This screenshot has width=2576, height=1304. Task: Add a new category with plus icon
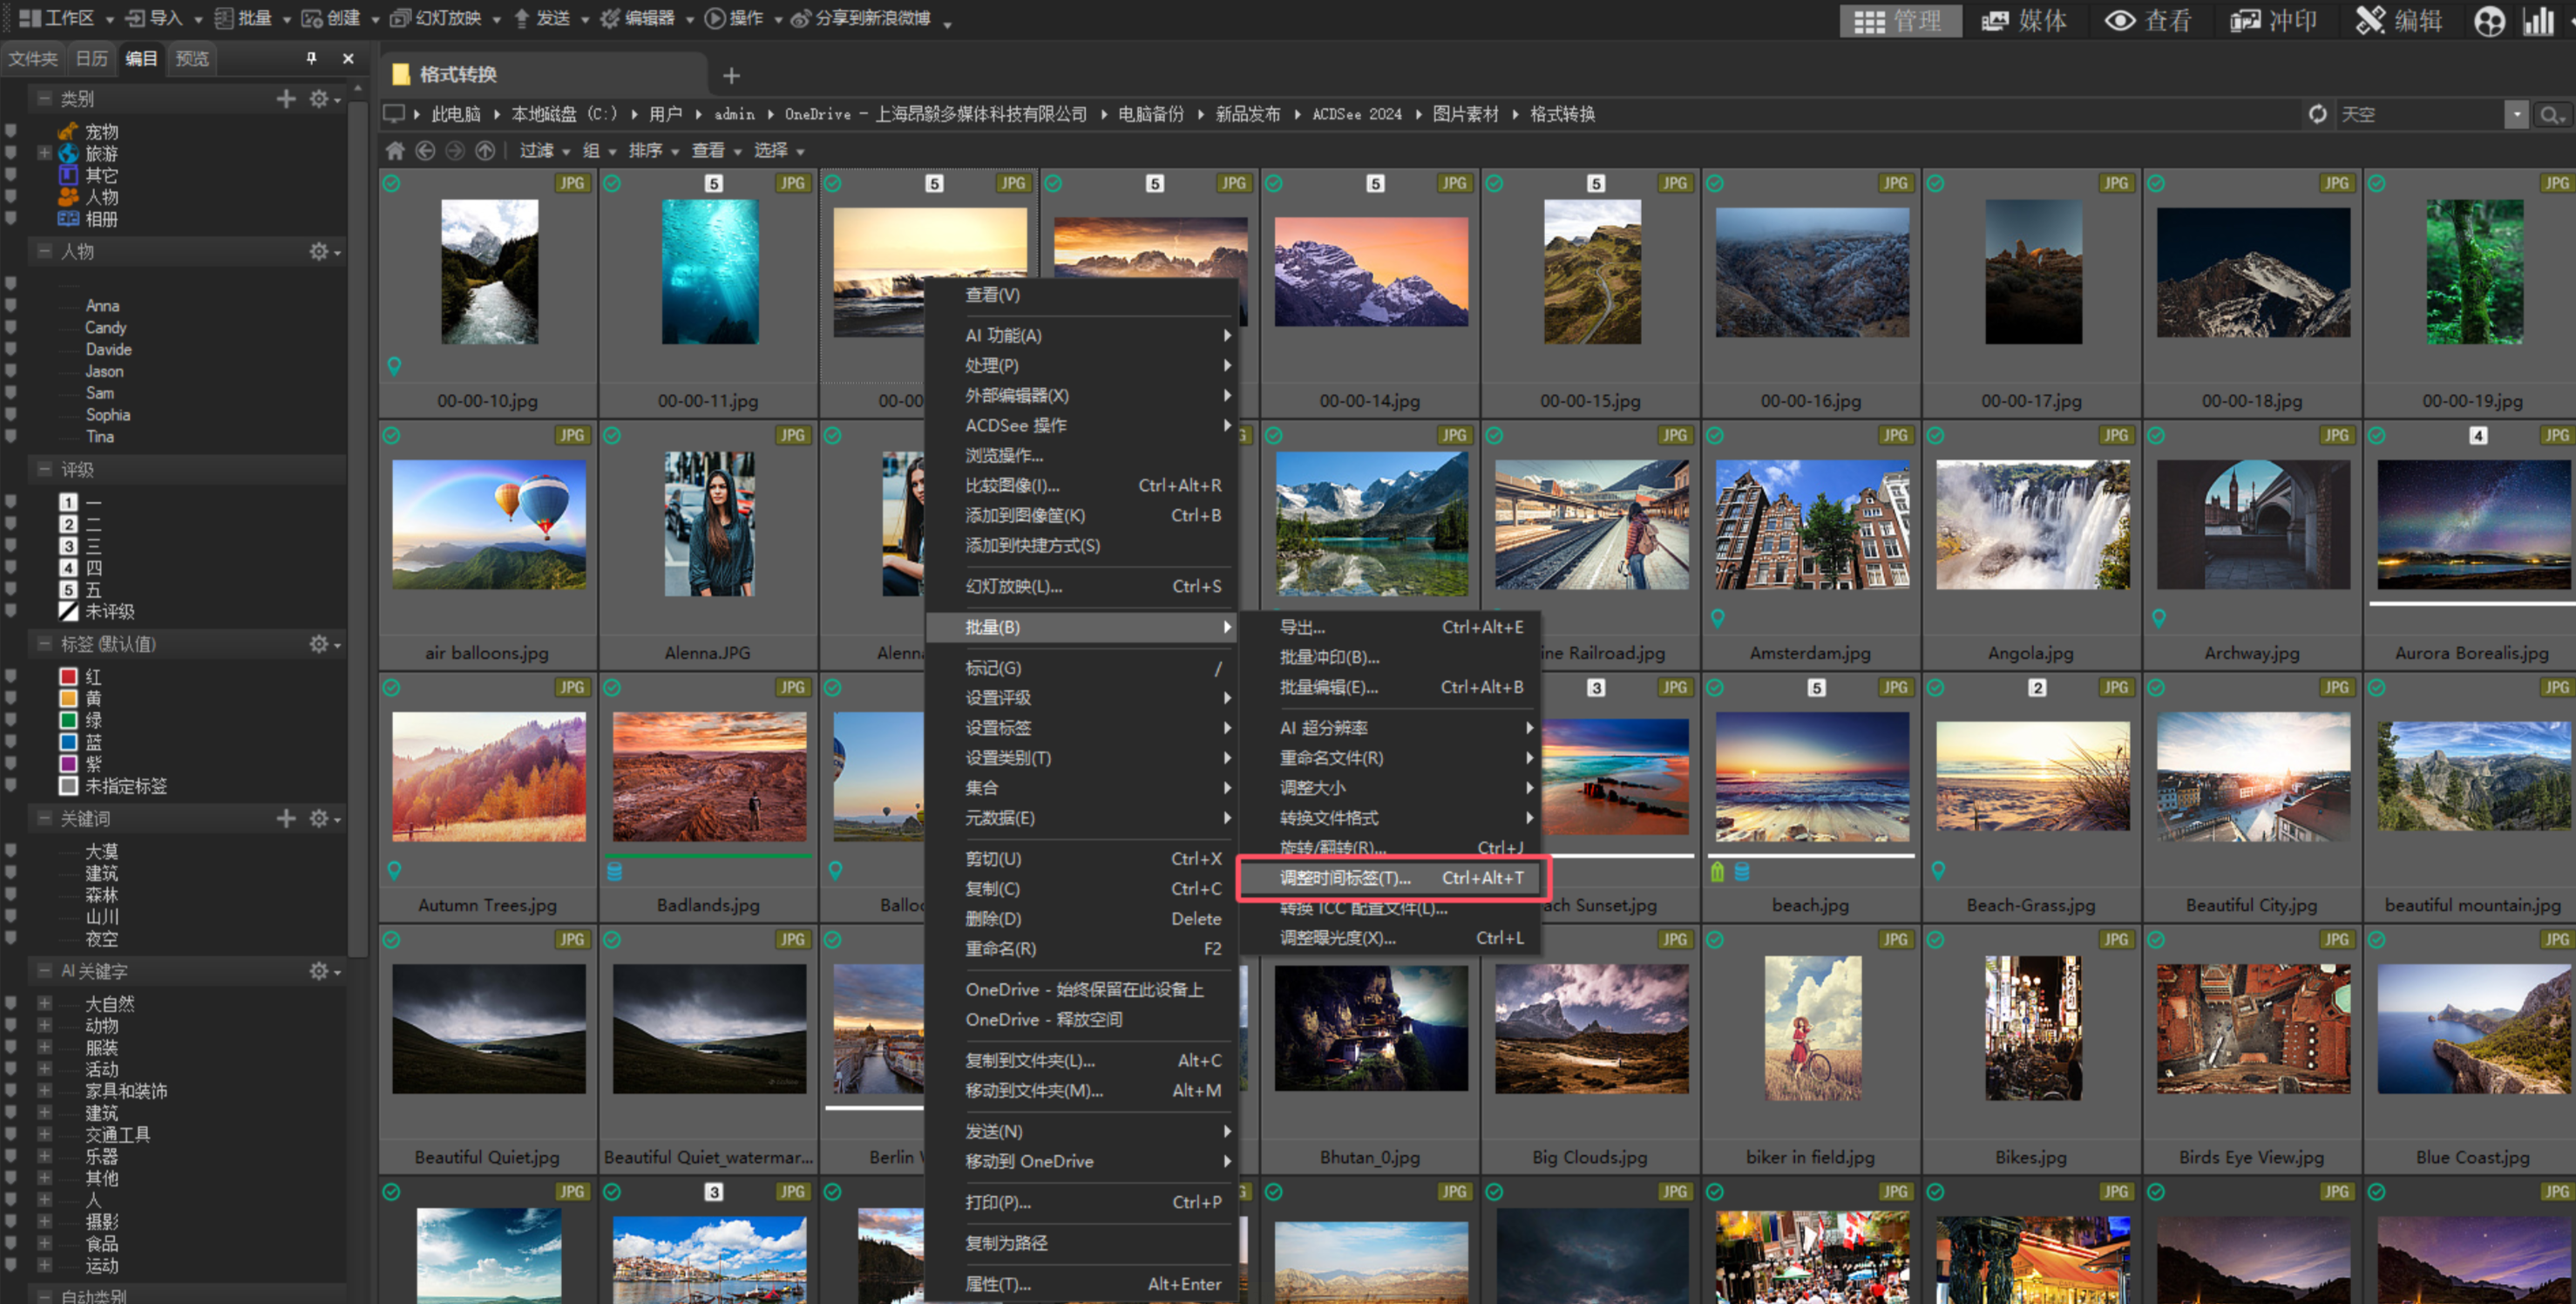[x=286, y=98]
